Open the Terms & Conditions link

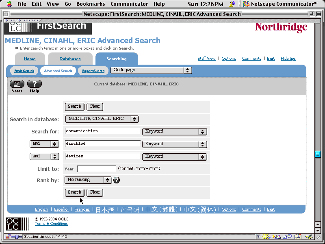51,223
